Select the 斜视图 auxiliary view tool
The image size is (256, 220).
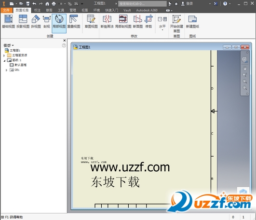click(x=36, y=21)
